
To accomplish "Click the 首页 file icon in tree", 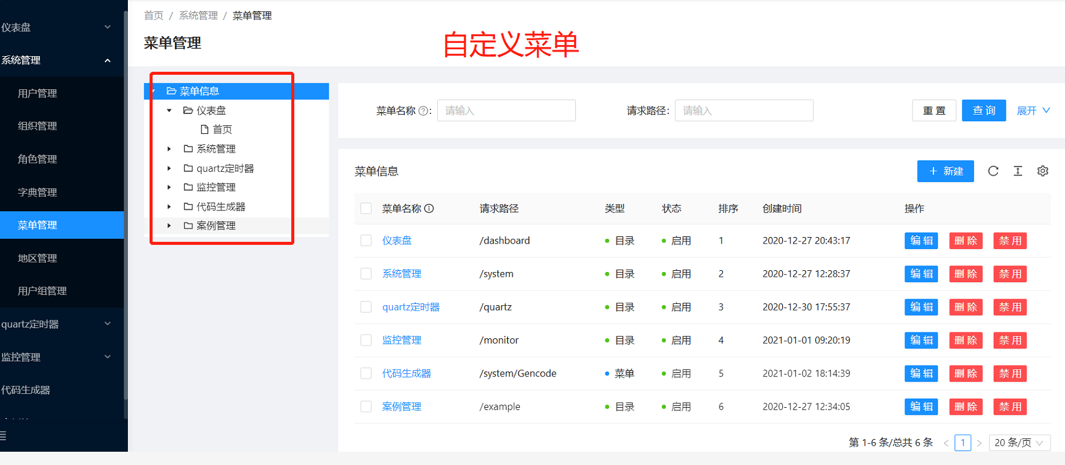I will coord(204,130).
